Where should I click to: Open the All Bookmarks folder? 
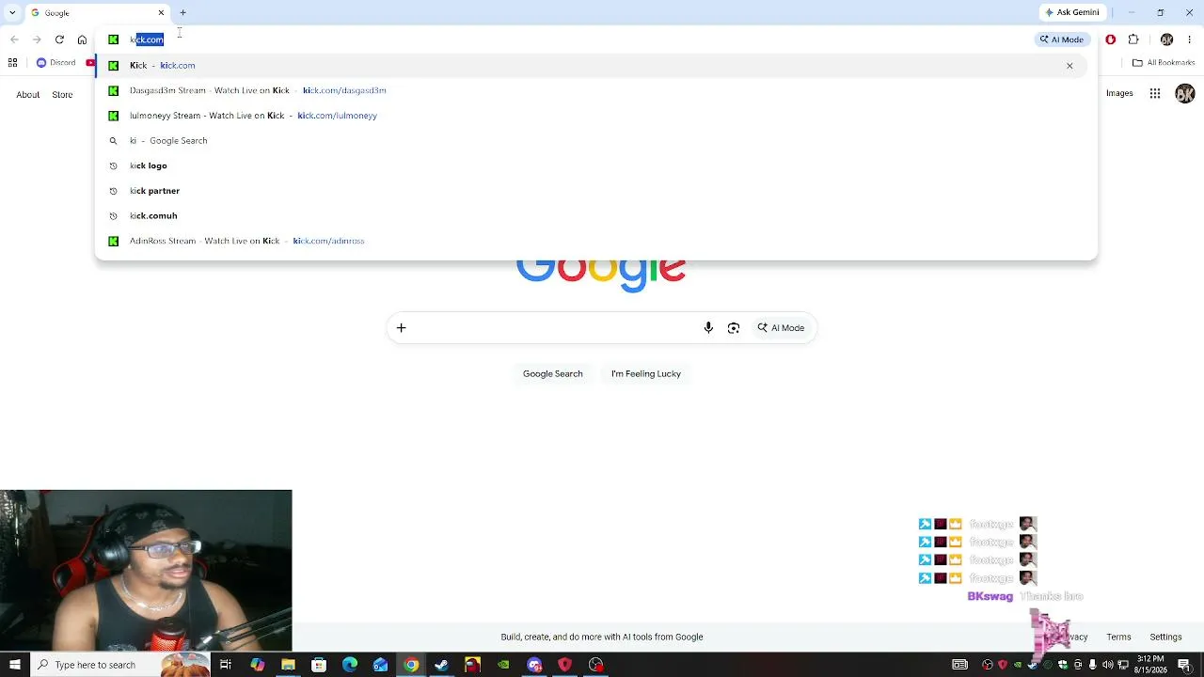[x=1164, y=63]
